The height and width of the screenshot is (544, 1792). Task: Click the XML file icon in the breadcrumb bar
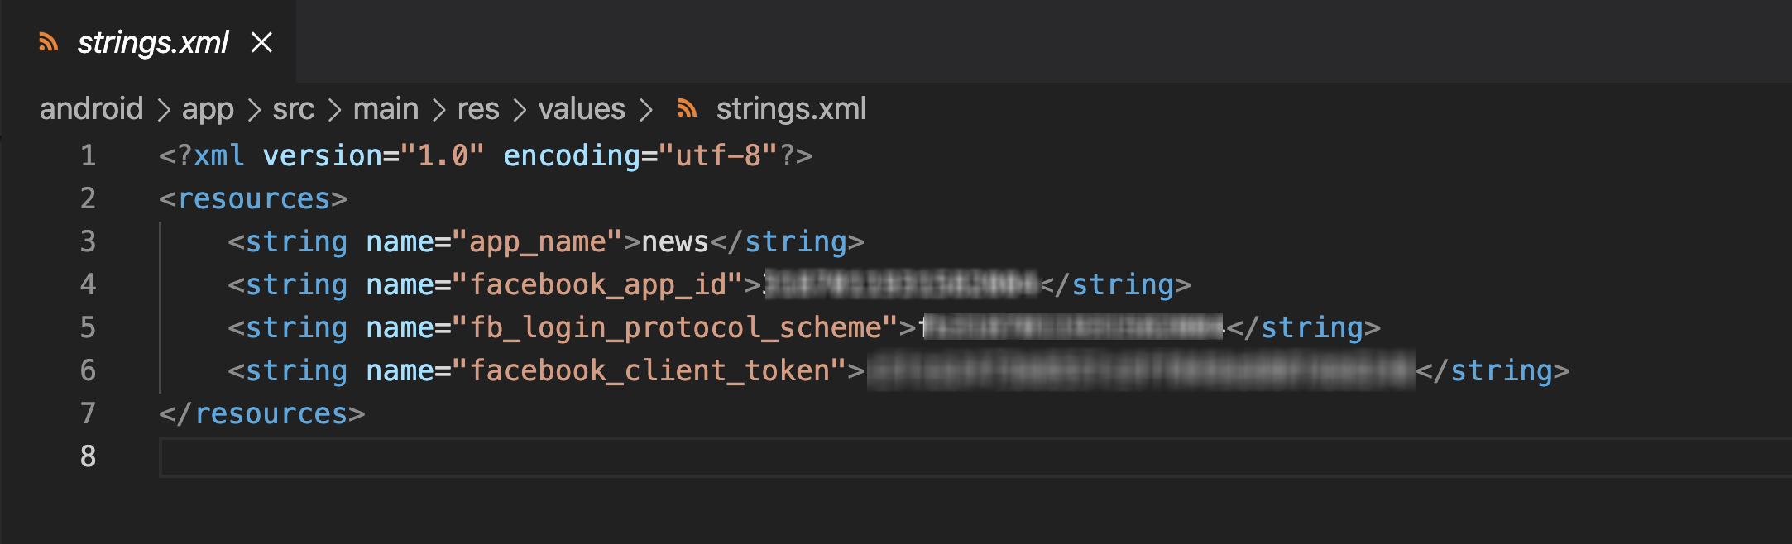pyautogui.click(x=686, y=108)
